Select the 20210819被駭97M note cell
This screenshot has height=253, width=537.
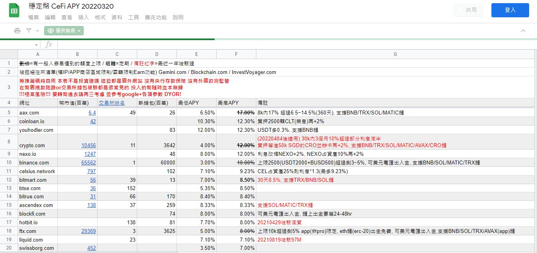click(395, 240)
